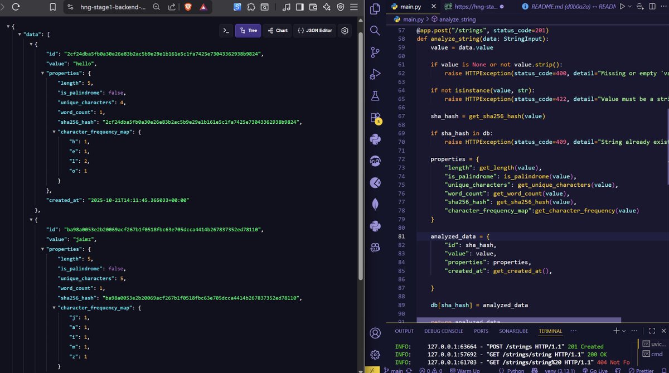This screenshot has height=373, width=669.
Task: Open the VS Code Search view
Action: click(375, 31)
